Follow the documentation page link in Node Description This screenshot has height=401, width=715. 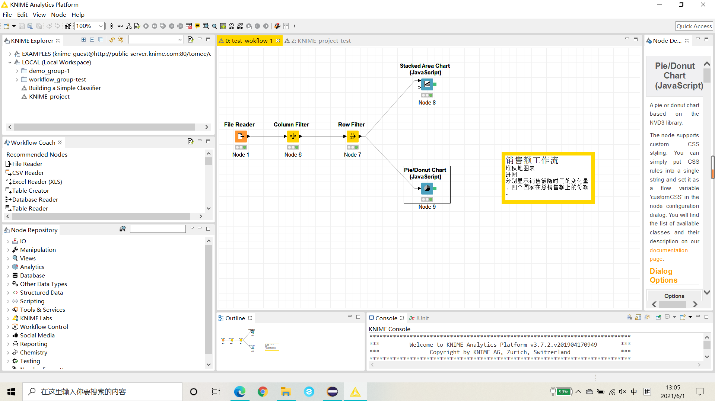click(668, 250)
